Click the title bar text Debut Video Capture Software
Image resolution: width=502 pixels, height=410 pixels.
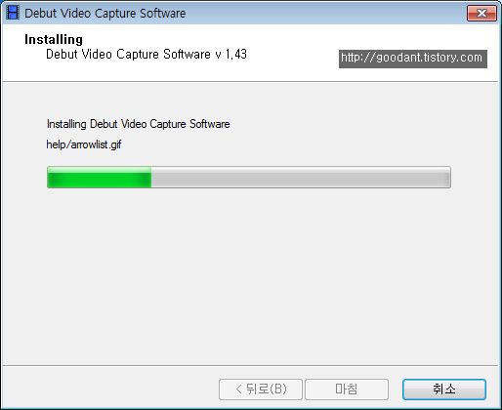coord(105,14)
